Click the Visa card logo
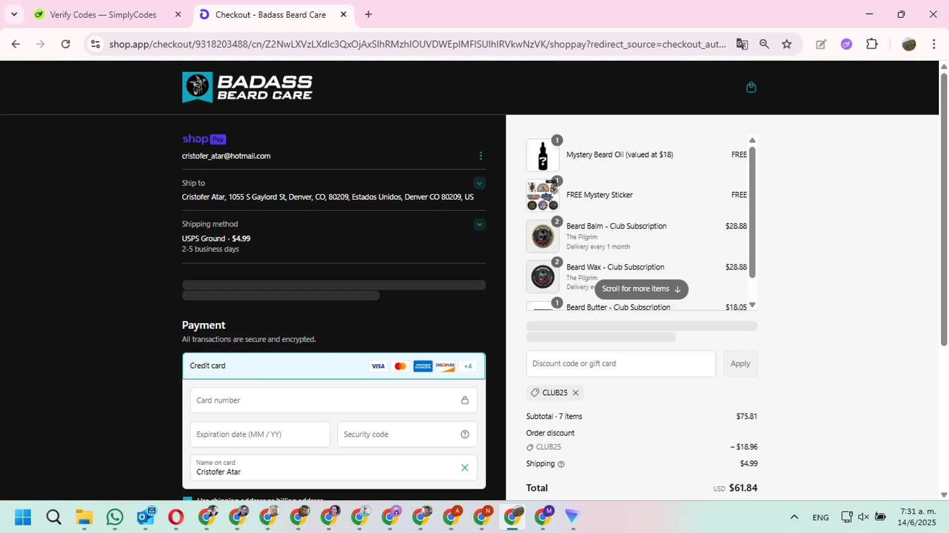949x533 pixels. pos(378,366)
